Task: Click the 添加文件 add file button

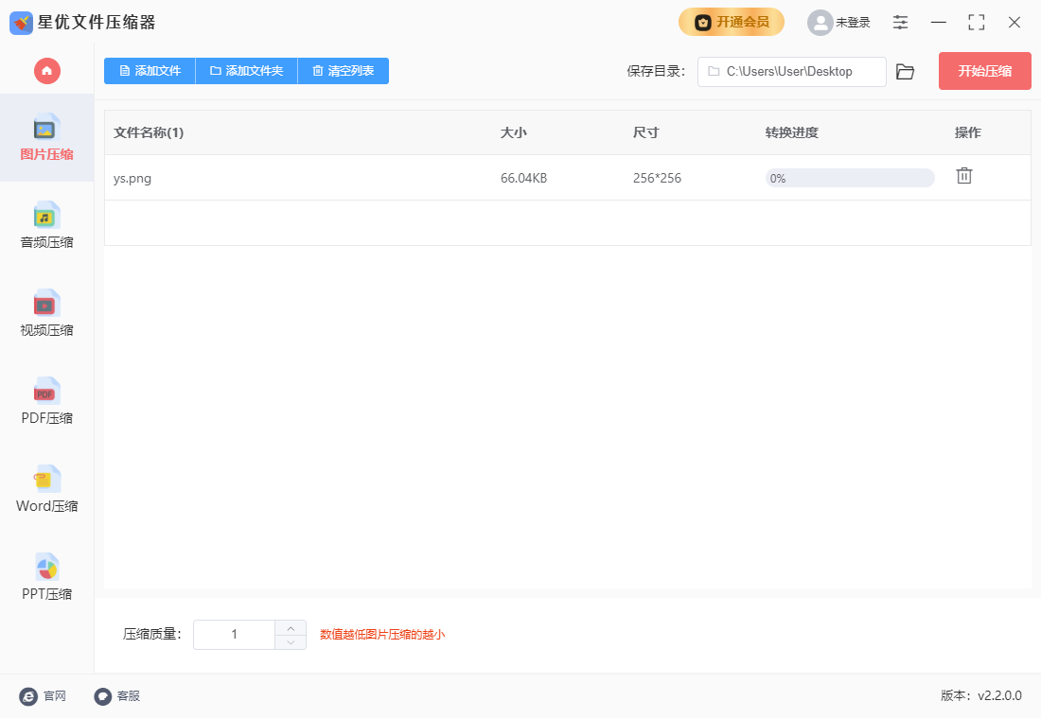Action: click(150, 71)
